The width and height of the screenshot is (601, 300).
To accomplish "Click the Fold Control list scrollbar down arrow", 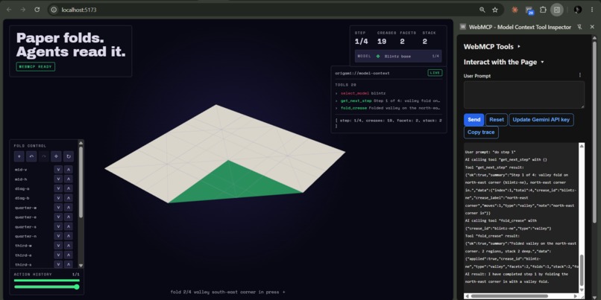I will pyautogui.click(x=81, y=265).
